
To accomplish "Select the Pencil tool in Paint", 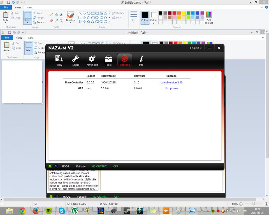I will pyautogui.click(x=51, y=15).
